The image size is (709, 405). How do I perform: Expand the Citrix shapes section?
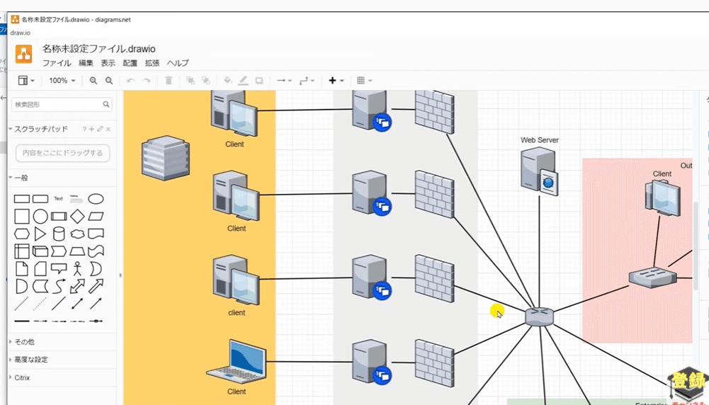tap(21, 377)
